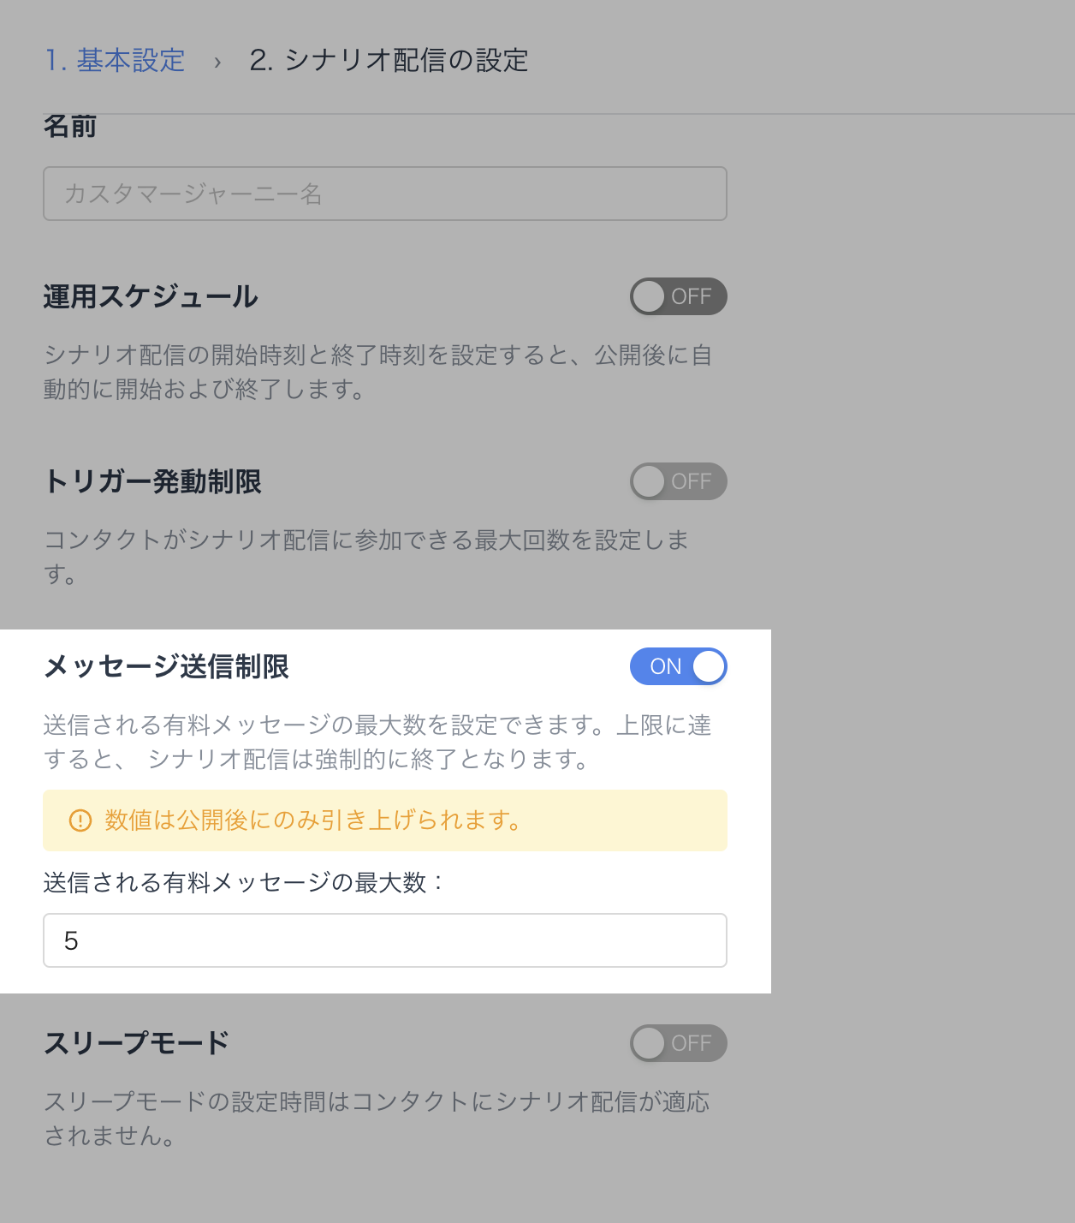The height and width of the screenshot is (1223, 1075).
Task: Disable the メッセージ送信制限 toggle
Action: pos(678,666)
